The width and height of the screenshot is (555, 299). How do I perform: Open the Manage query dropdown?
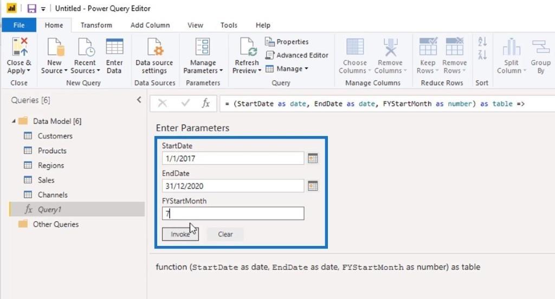pyautogui.click(x=287, y=69)
